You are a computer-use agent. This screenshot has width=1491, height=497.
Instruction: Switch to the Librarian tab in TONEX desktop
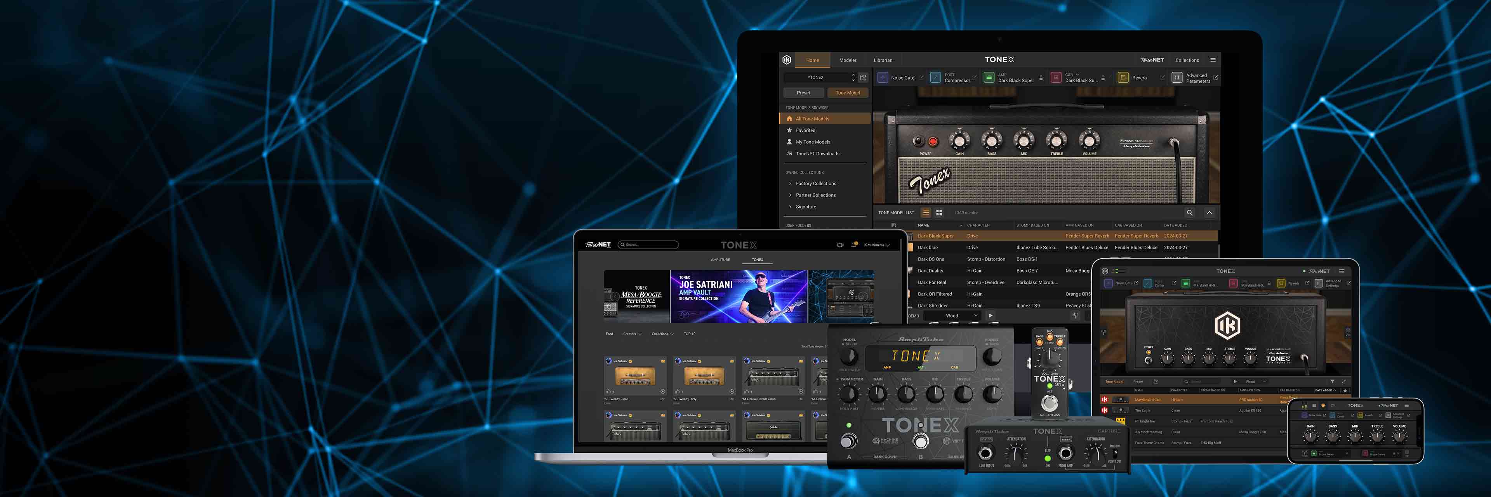click(x=883, y=60)
